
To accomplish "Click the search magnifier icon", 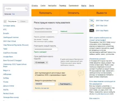I will tap(26, 9).
